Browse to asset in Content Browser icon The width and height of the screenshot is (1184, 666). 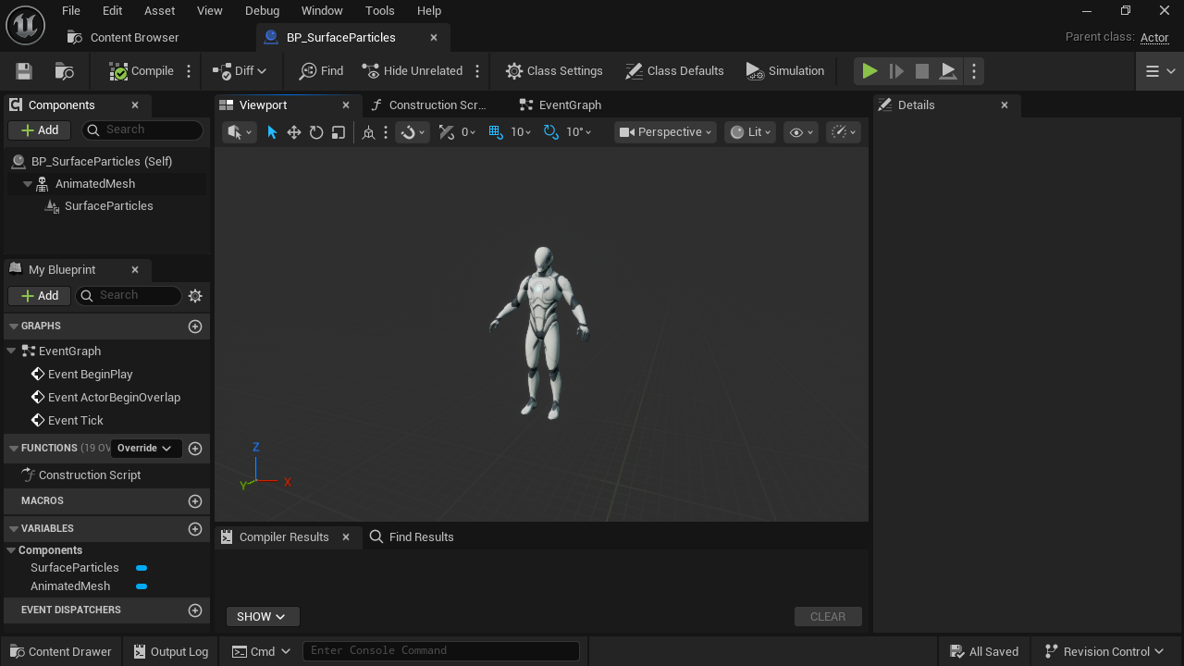pyautogui.click(x=65, y=71)
